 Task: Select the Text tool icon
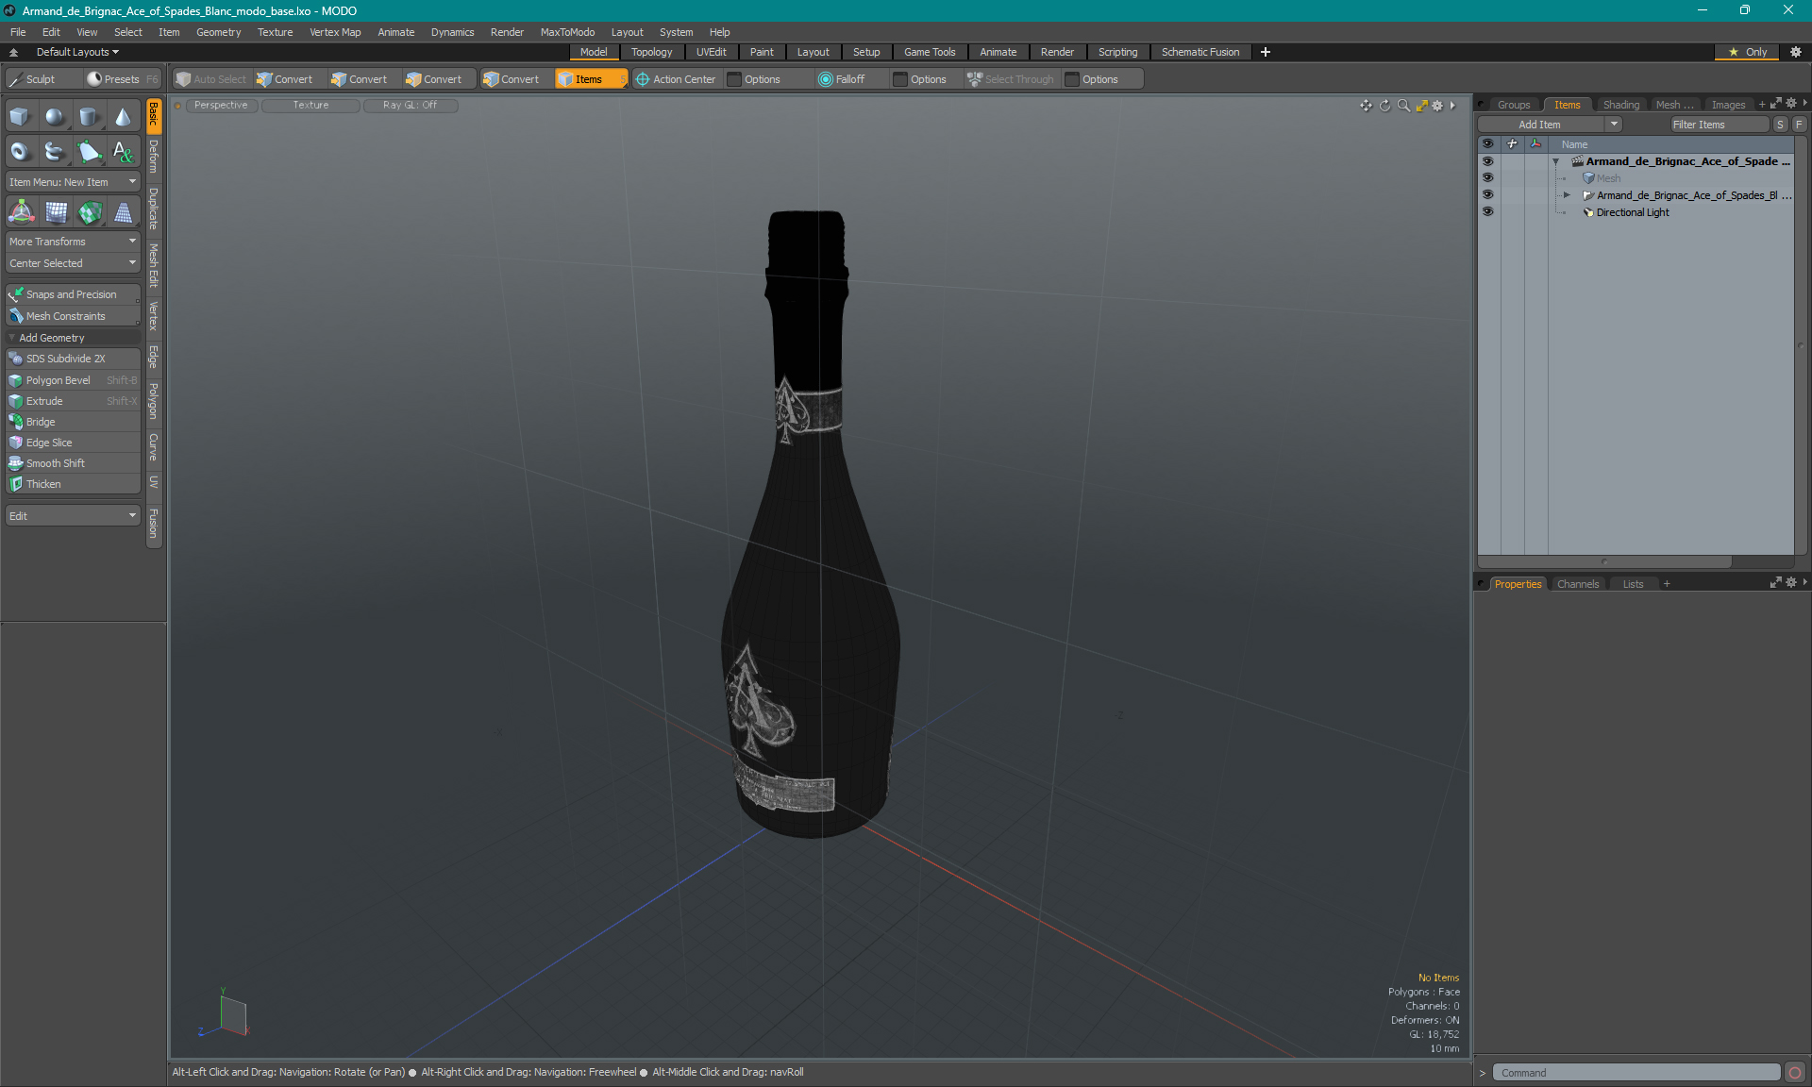124,151
